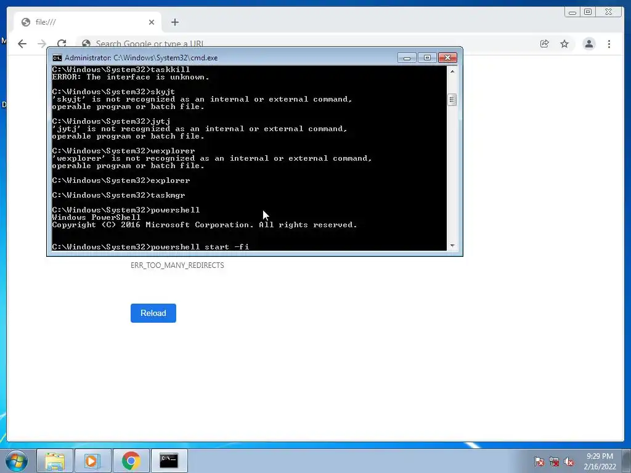
Task: Open the Chrome profile menu
Action: pyautogui.click(x=588, y=44)
